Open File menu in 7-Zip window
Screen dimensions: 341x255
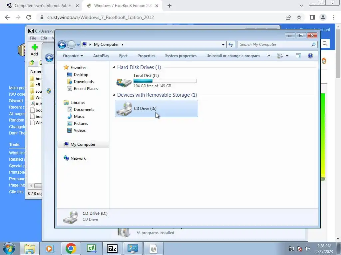pos(33,38)
